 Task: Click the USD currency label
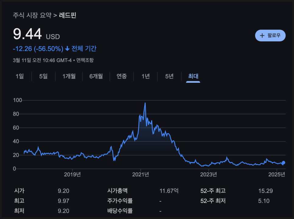(53, 37)
